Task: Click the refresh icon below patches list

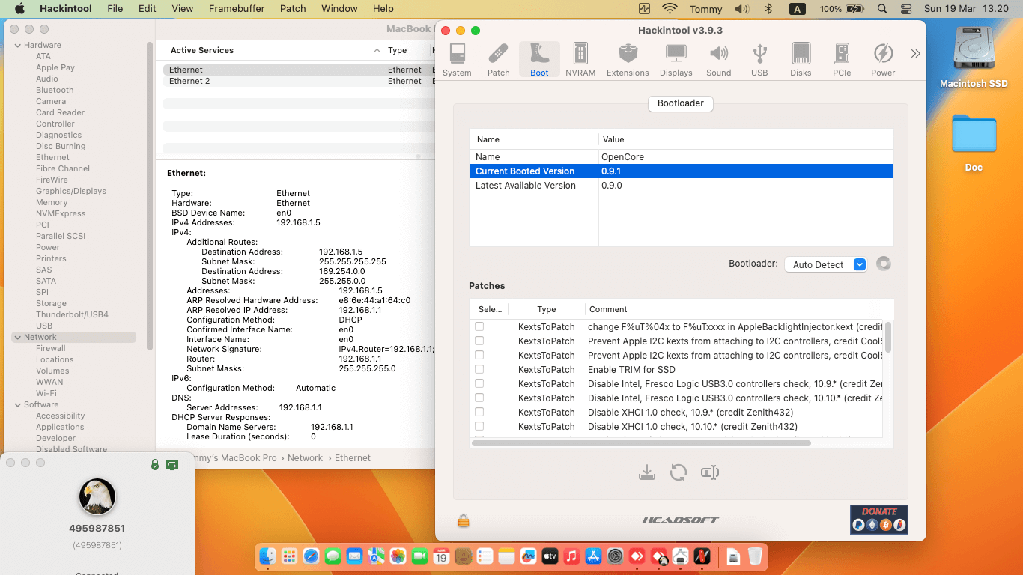Action: [679, 472]
